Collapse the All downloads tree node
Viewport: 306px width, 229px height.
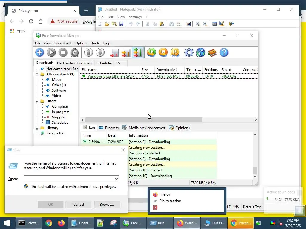click(37, 74)
